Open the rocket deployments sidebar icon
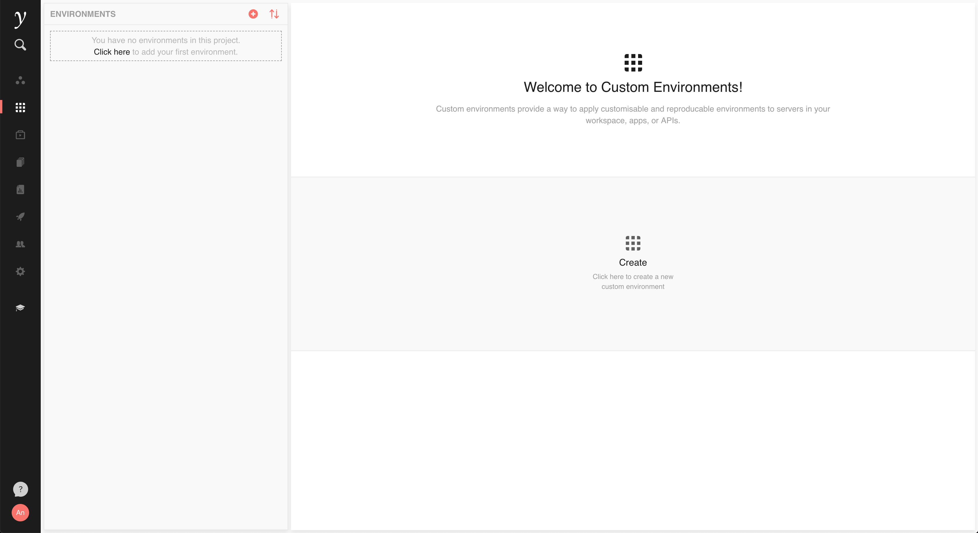 (x=20, y=217)
